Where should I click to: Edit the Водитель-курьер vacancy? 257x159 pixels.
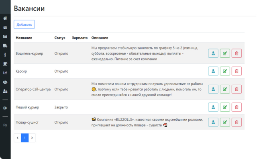(225, 53)
